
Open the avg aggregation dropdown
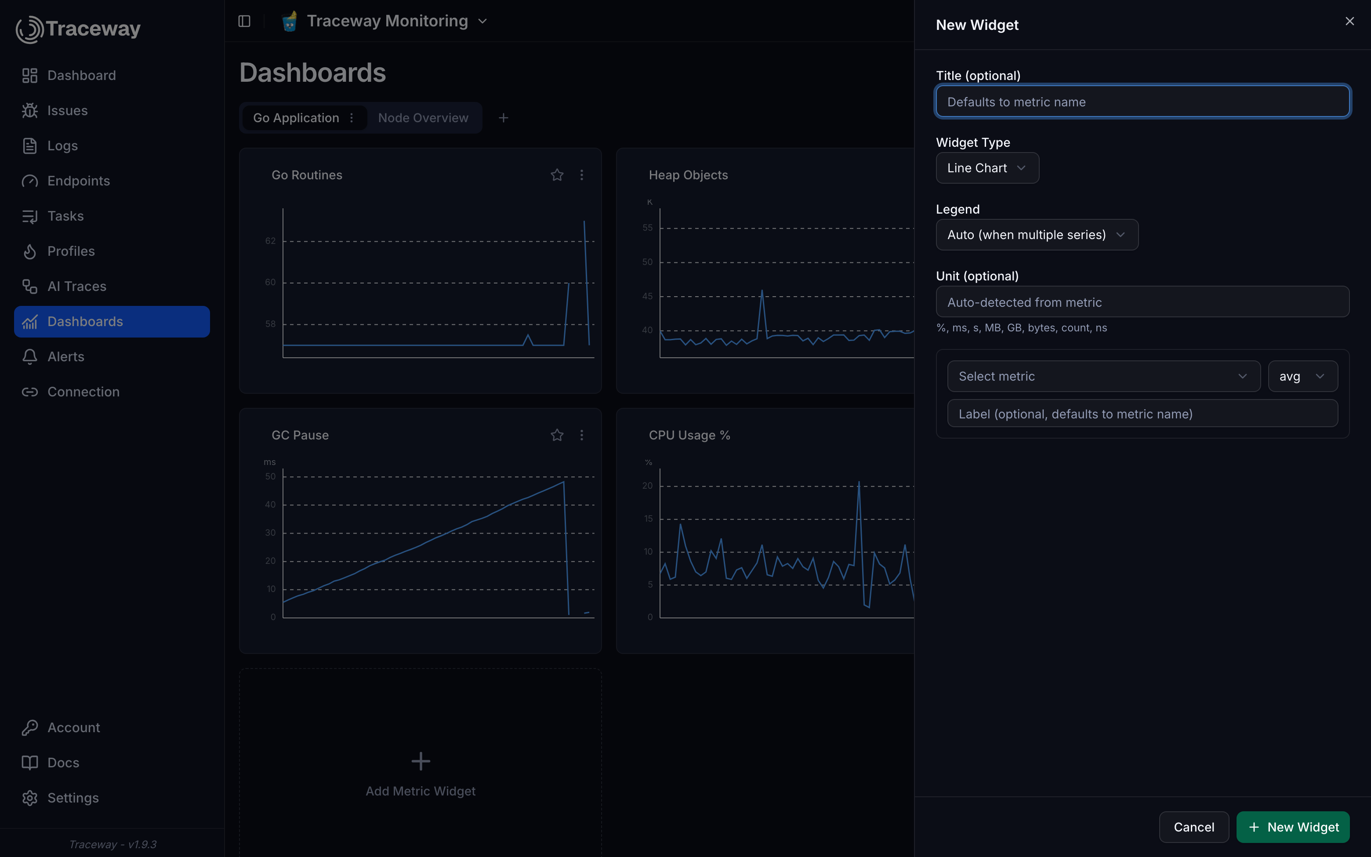pos(1302,376)
